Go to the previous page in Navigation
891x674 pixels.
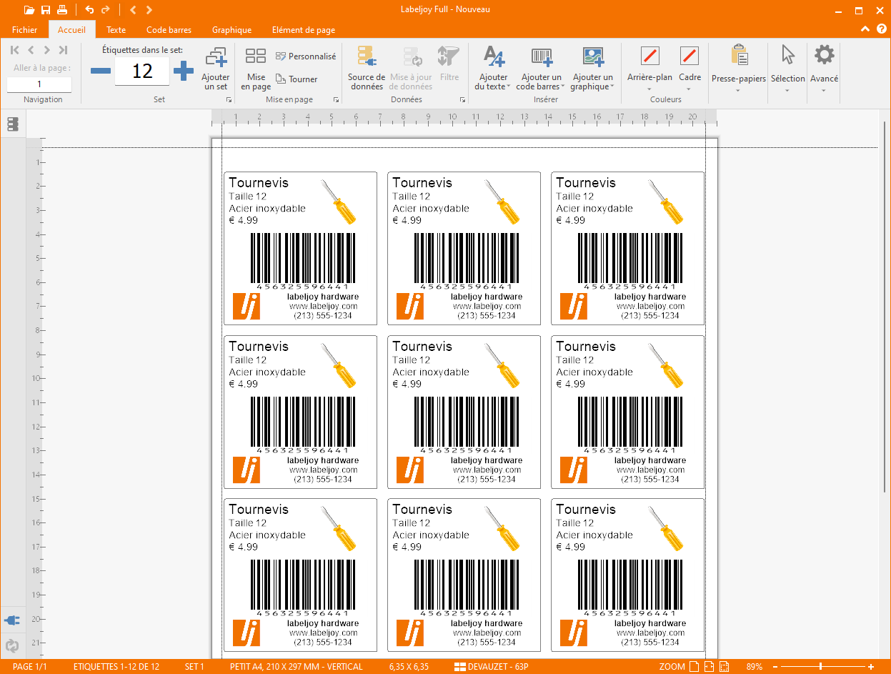coord(31,50)
